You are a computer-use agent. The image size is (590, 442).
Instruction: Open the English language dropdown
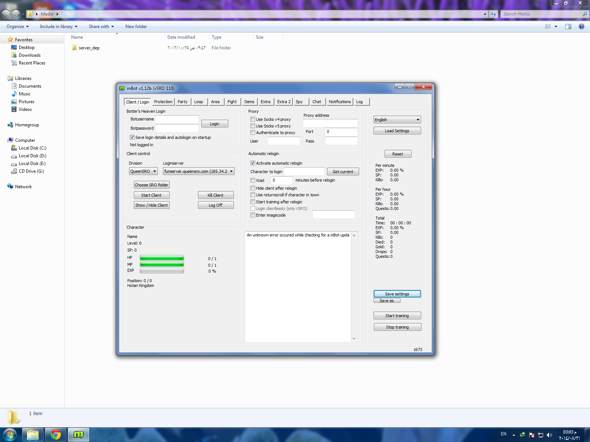coord(397,120)
